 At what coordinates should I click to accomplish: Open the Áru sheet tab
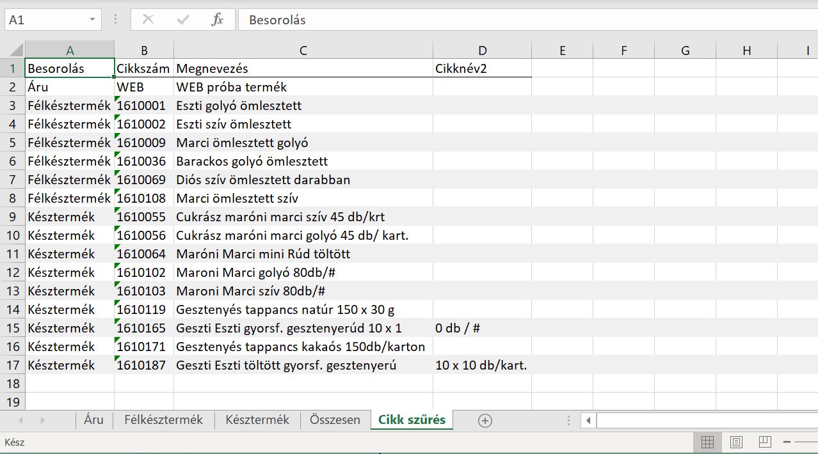(x=93, y=420)
